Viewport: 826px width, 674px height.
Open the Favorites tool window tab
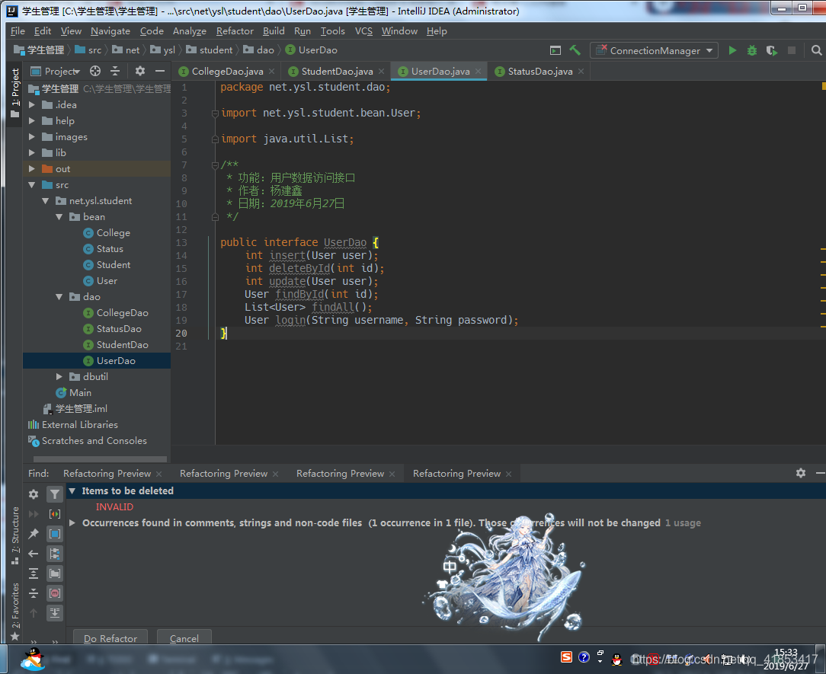coord(15,611)
